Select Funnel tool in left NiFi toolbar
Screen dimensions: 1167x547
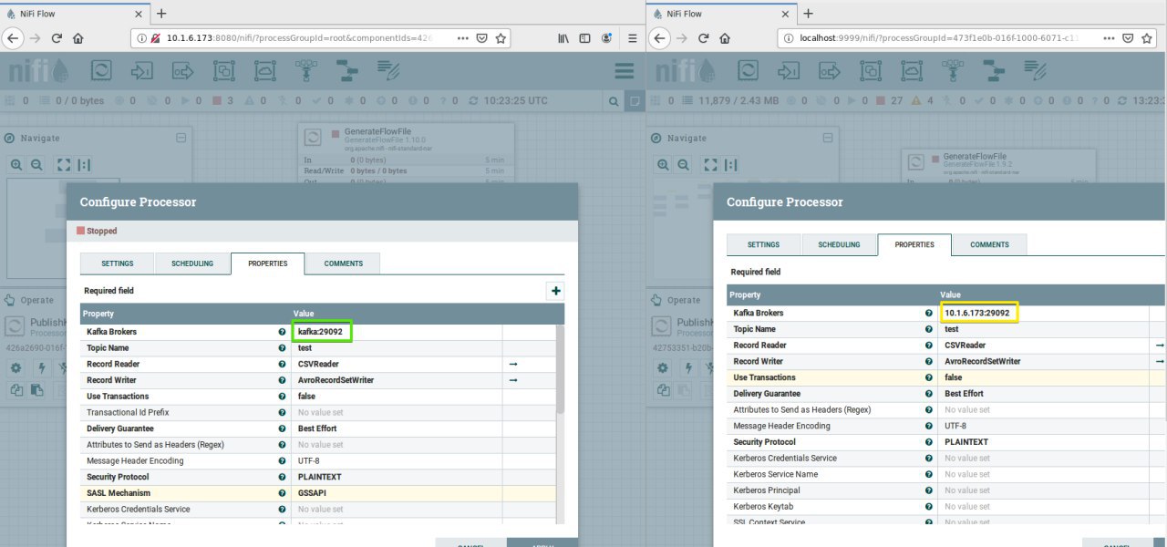click(306, 70)
